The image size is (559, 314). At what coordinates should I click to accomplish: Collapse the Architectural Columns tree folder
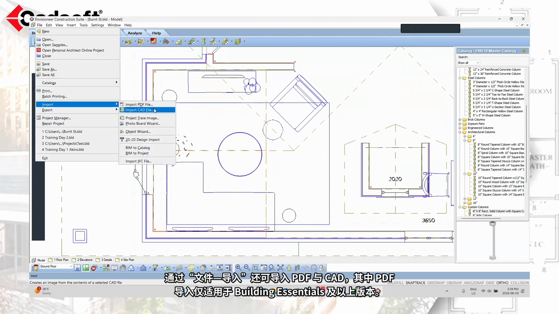[x=460, y=132]
